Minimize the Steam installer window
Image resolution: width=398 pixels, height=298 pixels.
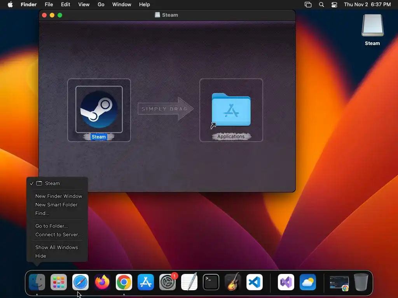click(x=52, y=15)
